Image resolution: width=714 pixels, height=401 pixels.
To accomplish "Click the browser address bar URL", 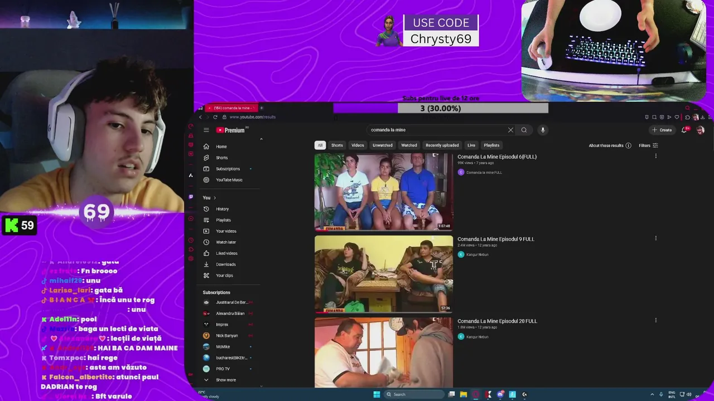I will coord(252,117).
